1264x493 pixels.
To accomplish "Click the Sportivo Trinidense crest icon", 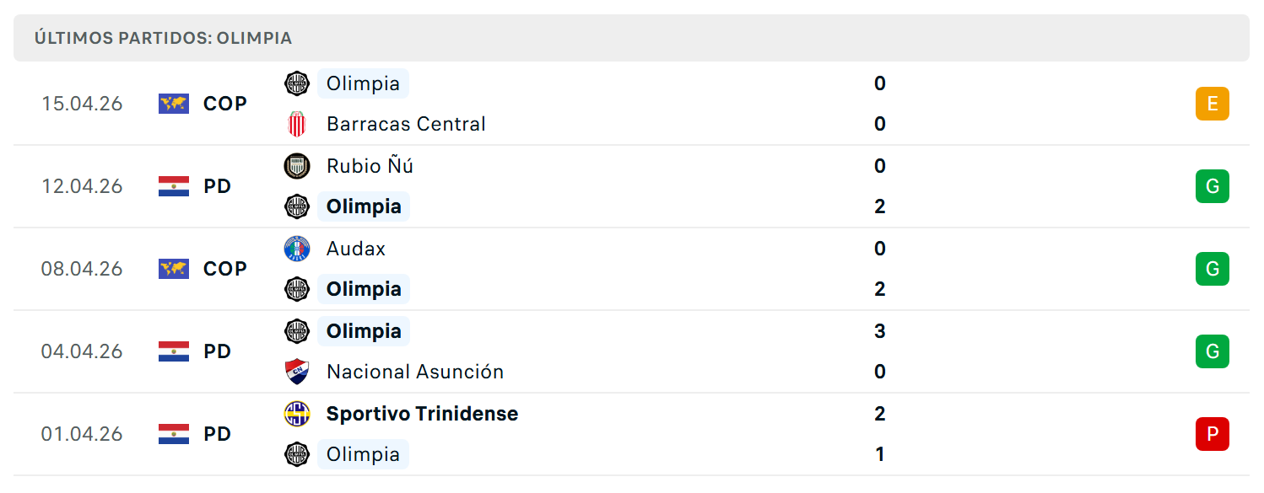I will click(x=297, y=414).
